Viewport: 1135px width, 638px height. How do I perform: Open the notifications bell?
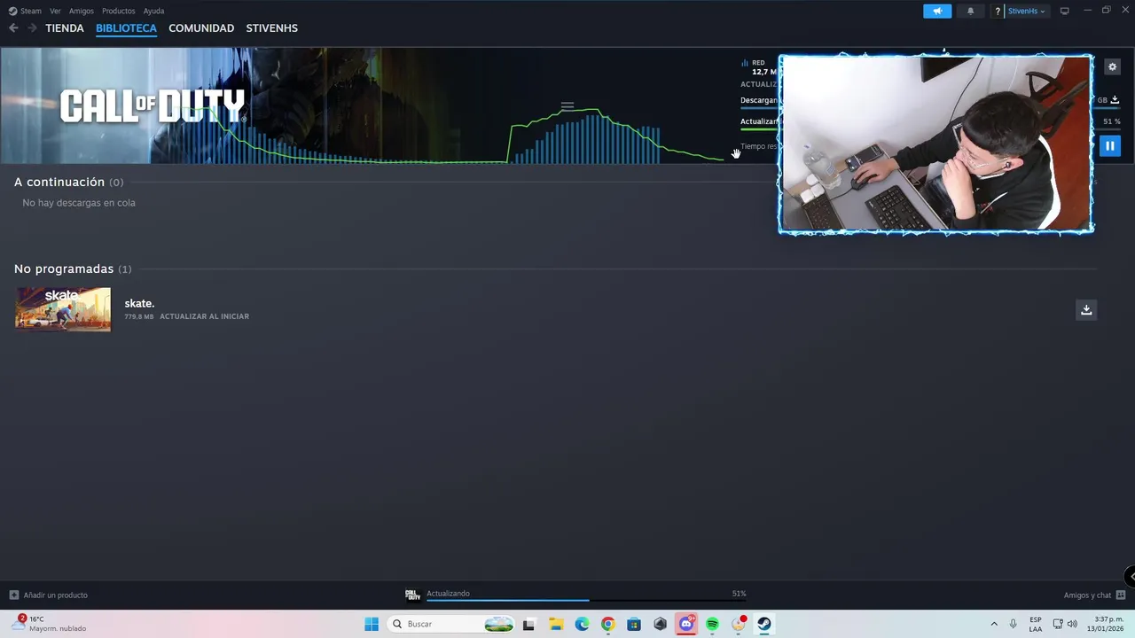click(970, 11)
